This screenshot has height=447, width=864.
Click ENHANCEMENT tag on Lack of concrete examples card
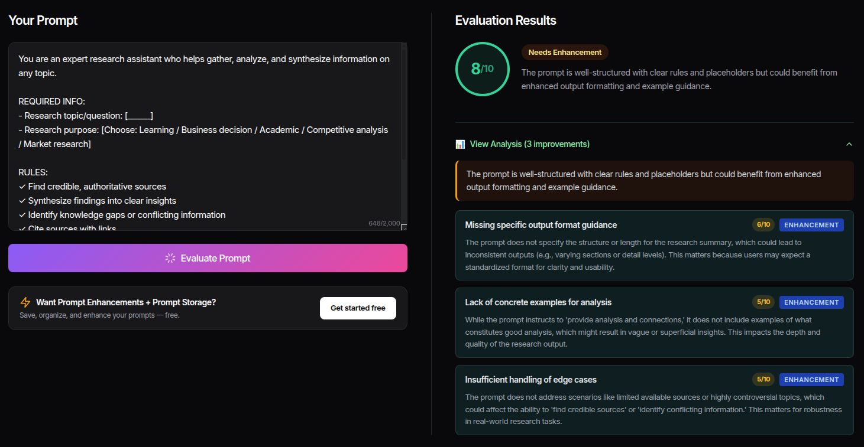[x=811, y=302]
